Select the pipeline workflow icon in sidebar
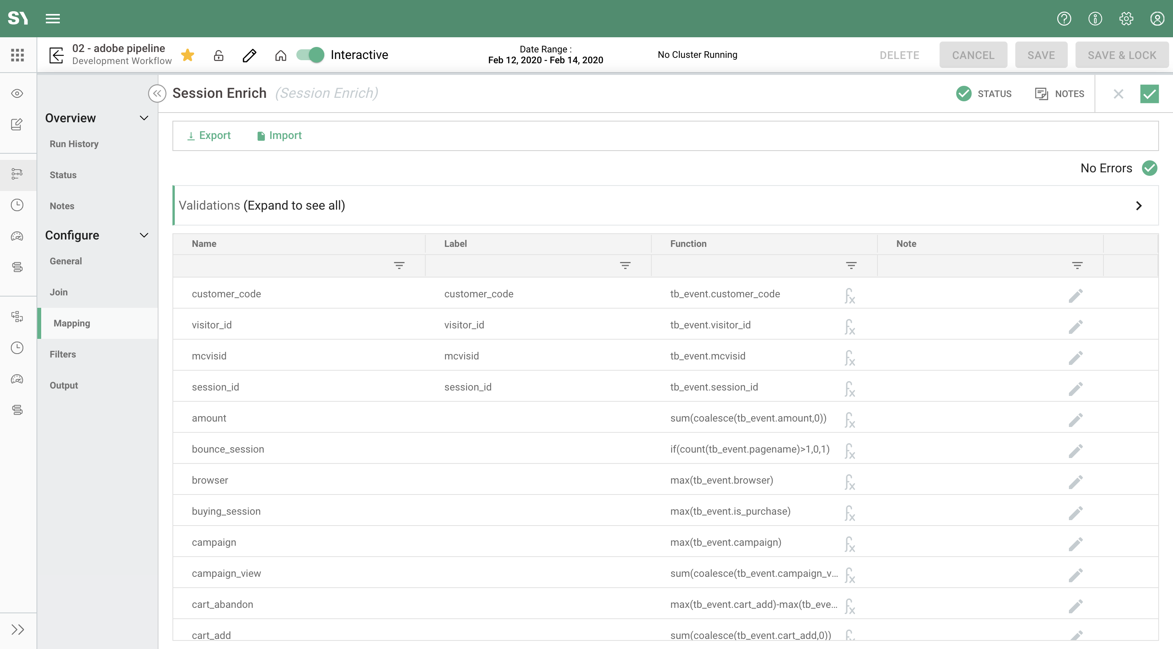Screen dimensions: 1173x649 [x=17, y=174]
